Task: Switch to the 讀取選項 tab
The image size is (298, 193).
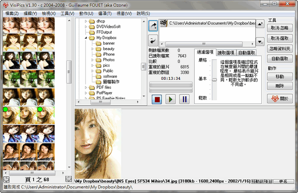Action: click(x=226, y=53)
